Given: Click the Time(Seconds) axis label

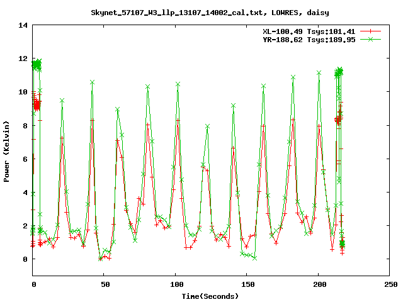Looking at the screenshot, I should (x=210, y=296).
